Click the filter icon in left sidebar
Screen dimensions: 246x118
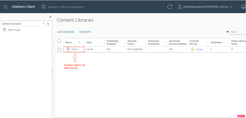coord(48,24)
